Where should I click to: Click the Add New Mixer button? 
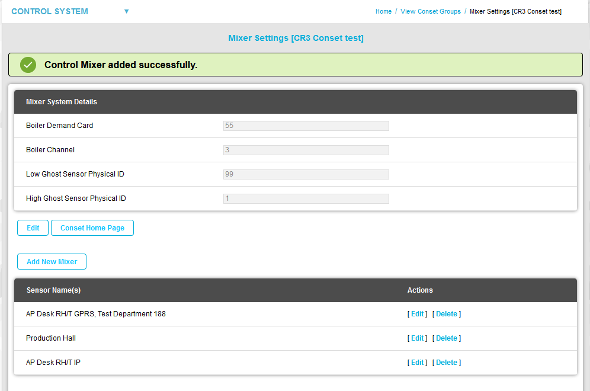(52, 262)
